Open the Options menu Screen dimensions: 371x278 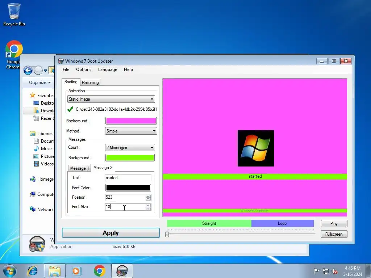click(84, 69)
